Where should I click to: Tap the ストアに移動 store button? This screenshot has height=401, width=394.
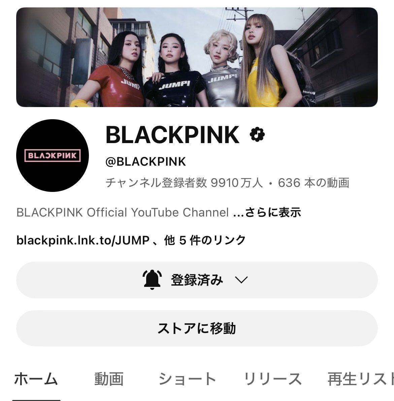point(197,328)
